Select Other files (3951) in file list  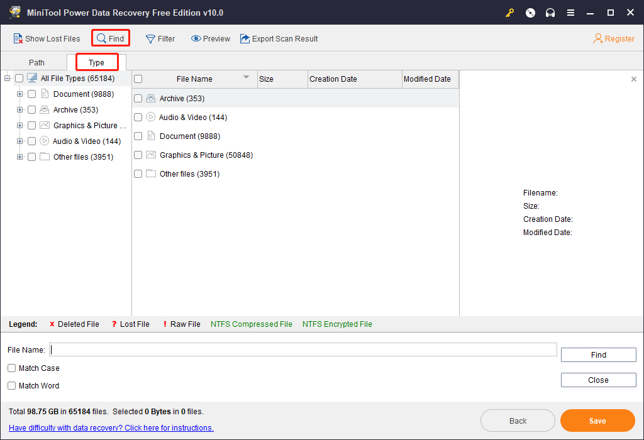296,174
